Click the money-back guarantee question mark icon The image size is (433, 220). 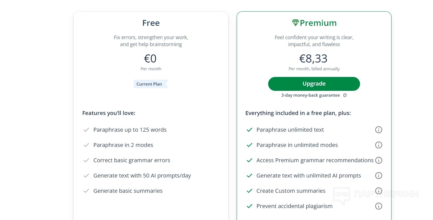tap(345, 95)
